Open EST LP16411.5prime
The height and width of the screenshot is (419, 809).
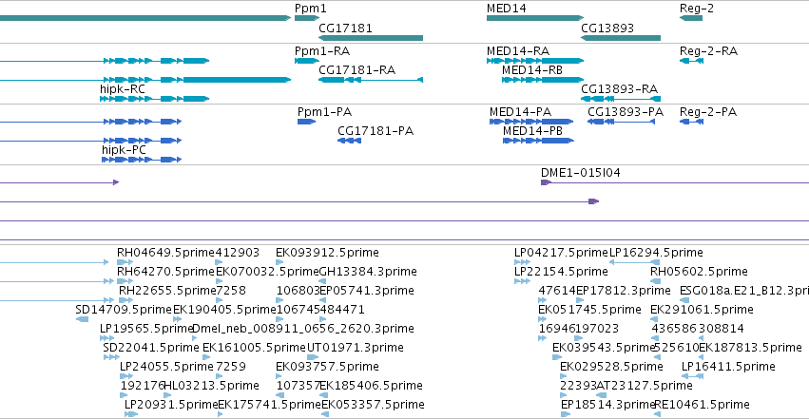728,367
